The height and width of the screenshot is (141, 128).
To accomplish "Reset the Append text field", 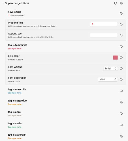I will click(x=121, y=35).
